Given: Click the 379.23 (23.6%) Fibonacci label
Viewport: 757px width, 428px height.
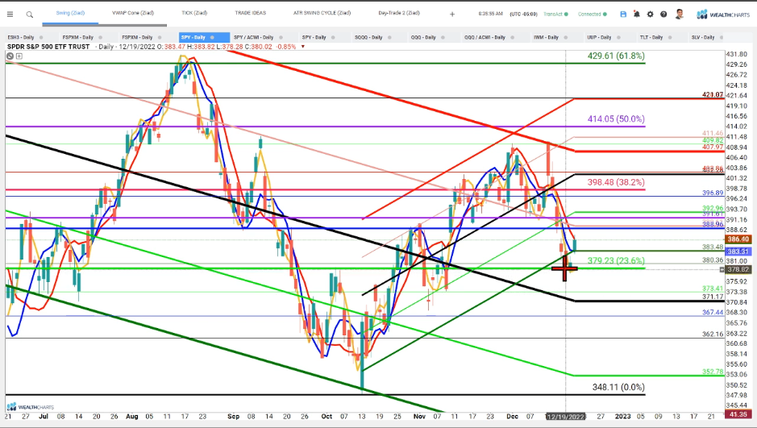Looking at the screenshot, I should tap(616, 260).
